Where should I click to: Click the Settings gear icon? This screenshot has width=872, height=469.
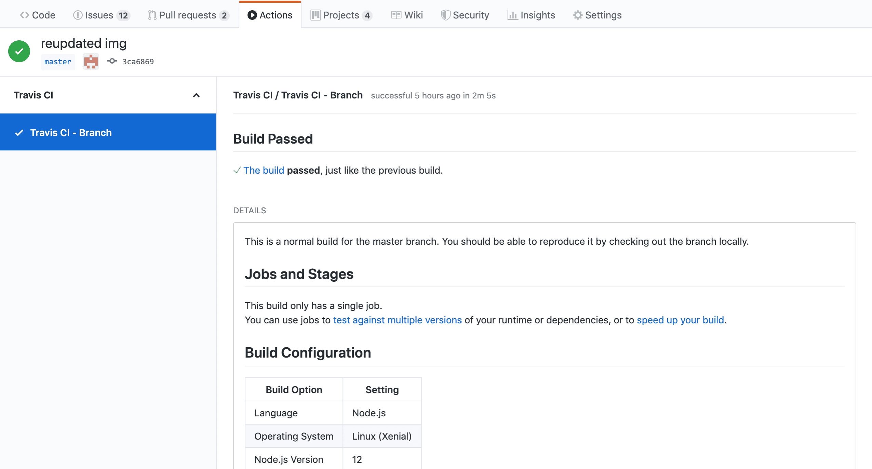[577, 15]
